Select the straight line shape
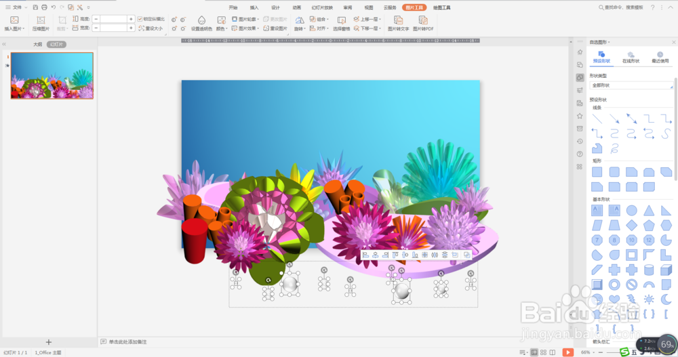678x357 pixels. tap(597, 119)
